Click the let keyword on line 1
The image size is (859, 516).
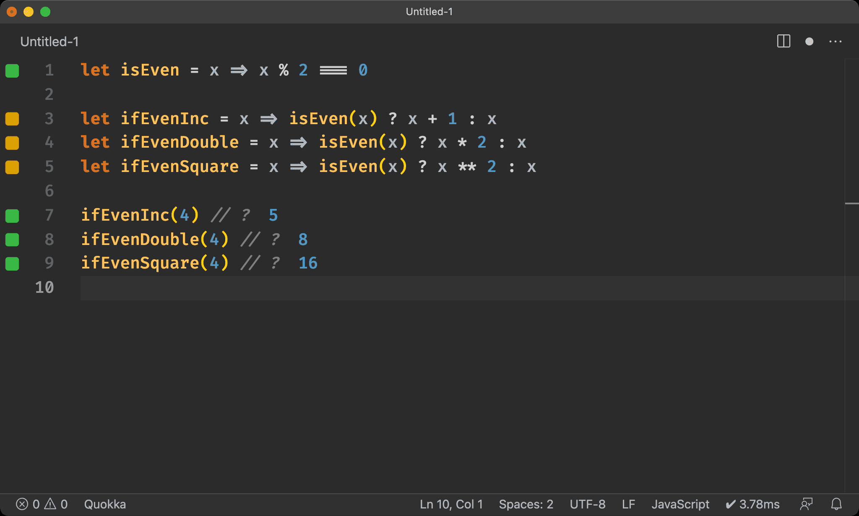click(95, 70)
